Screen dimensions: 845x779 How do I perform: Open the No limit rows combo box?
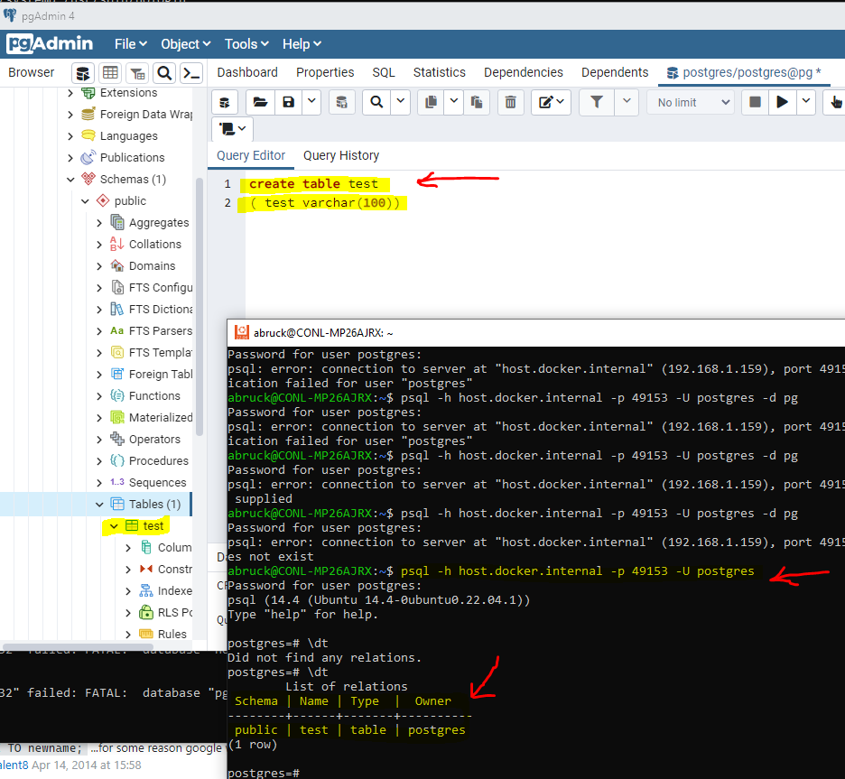click(692, 102)
